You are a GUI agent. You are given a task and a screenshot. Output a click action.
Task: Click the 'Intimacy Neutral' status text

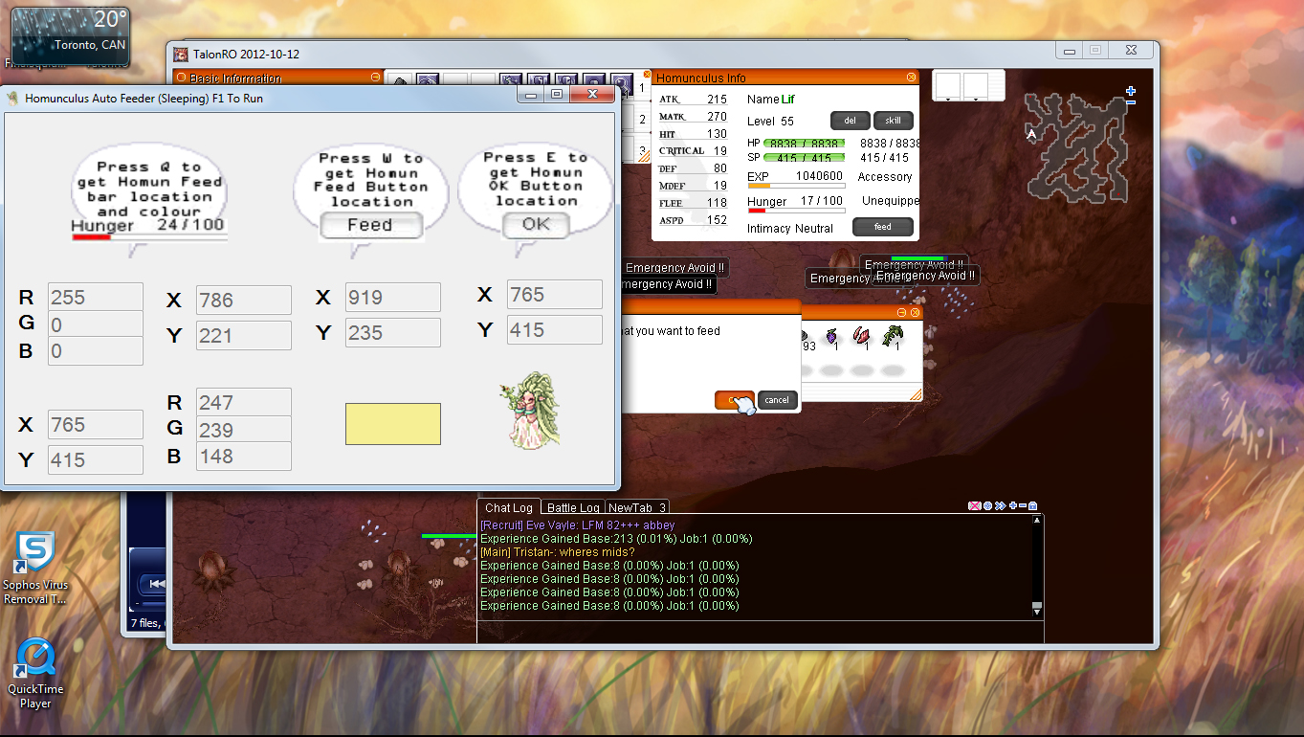point(790,228)
